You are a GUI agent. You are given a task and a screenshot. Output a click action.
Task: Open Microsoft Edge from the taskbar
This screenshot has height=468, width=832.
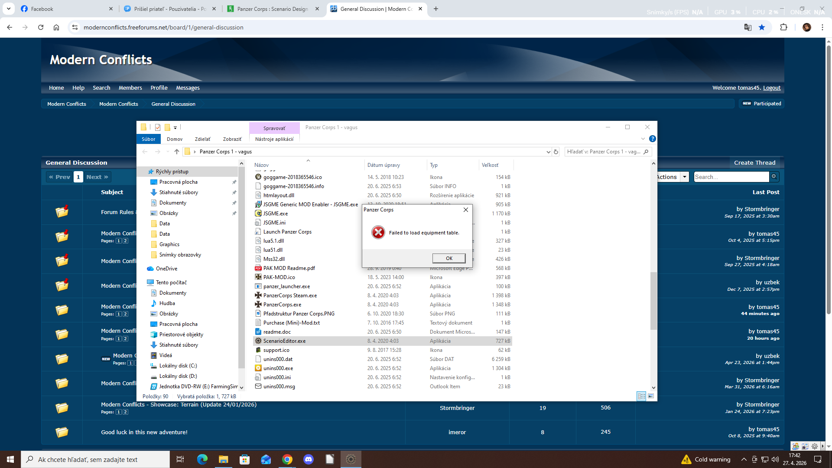(202, 459)
